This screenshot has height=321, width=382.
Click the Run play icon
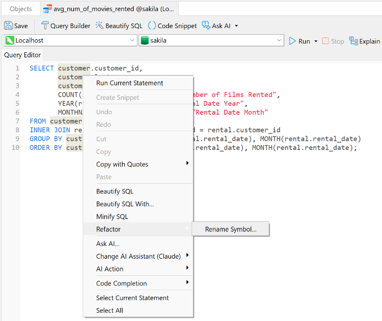pyautogui.click(x=292, y=41)
